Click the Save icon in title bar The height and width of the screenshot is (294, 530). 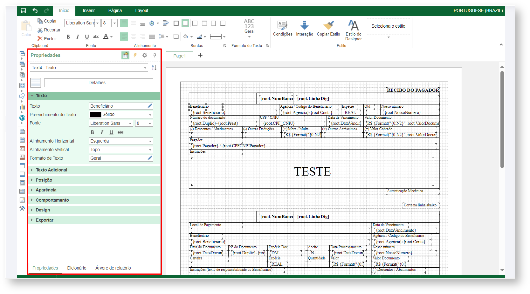click(x=23, y=11)
